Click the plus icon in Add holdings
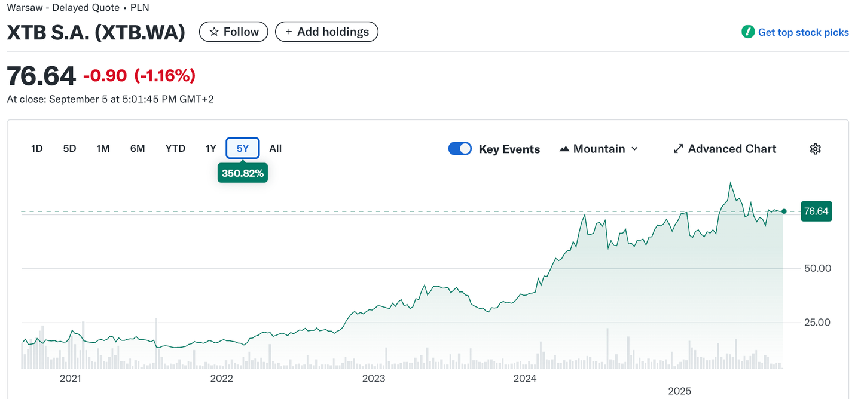The width and height of the screenshot is (861, 399). coord(289,32)
